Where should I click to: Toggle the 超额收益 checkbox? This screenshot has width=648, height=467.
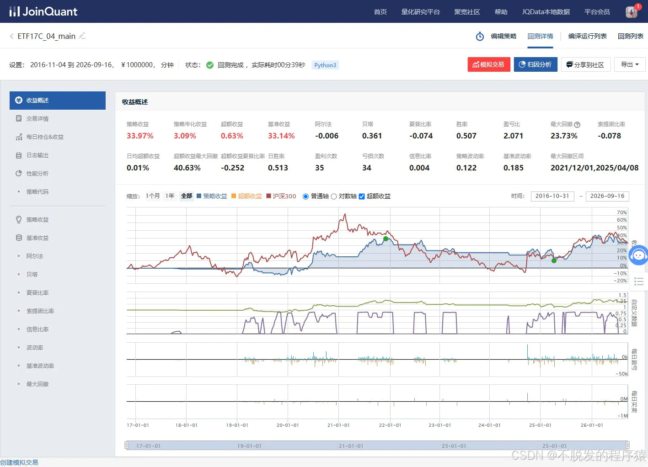click(362, 196)
